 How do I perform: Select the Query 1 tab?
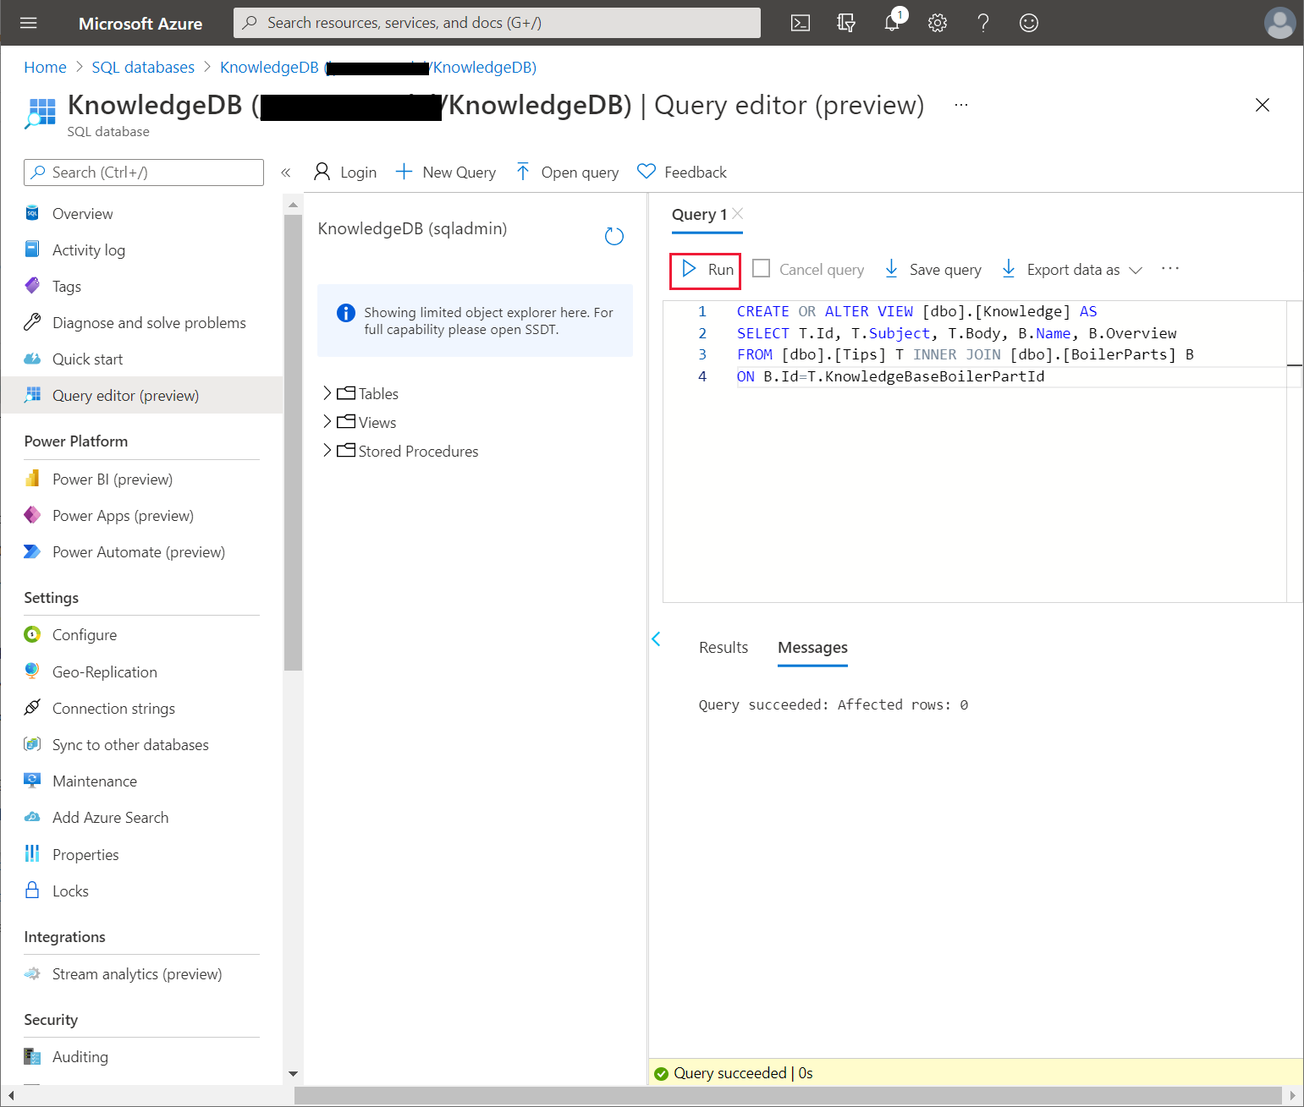[699, 215]
